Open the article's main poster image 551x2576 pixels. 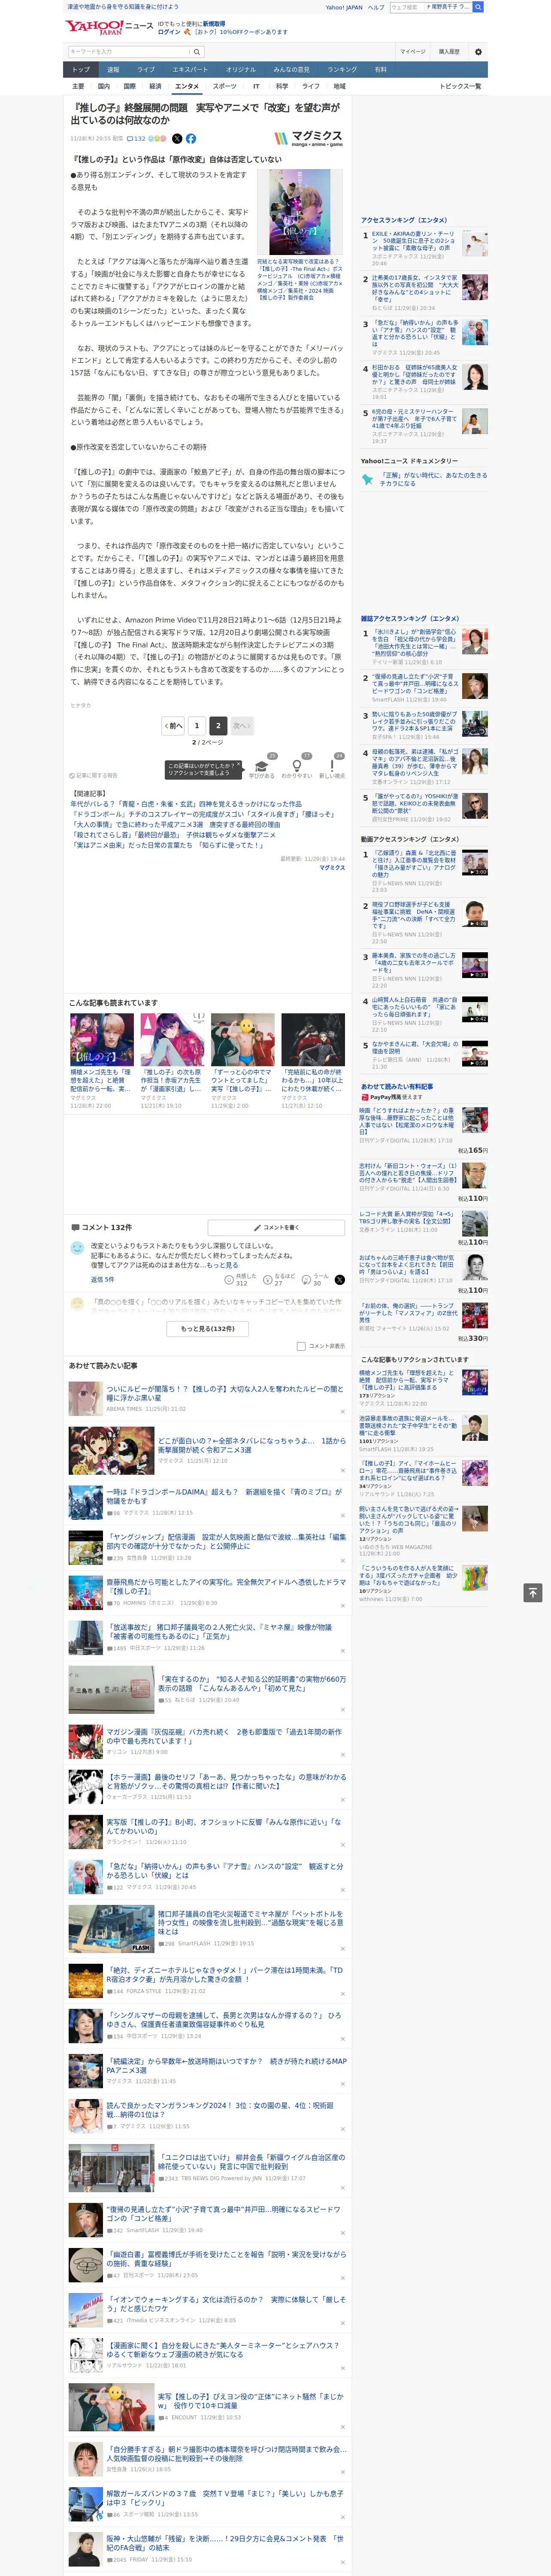(299, 212)
